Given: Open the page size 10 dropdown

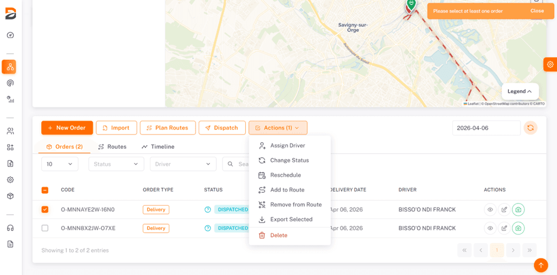Looking at the screenshot, I should pyautogui.click(x=59, y=164).
